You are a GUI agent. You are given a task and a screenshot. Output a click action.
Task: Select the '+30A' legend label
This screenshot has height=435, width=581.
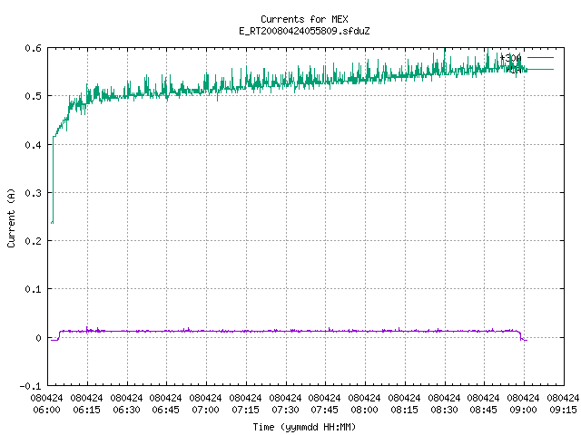(510, 58)
